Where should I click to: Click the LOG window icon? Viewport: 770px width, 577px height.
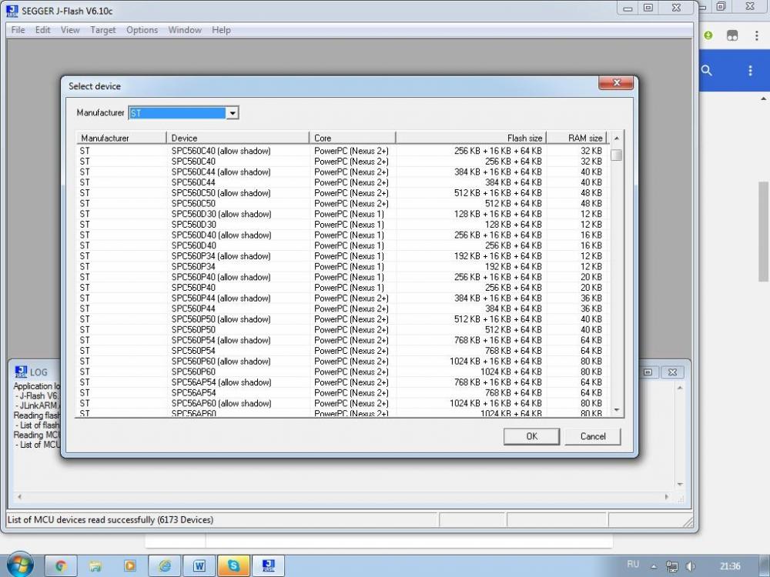[x=21, y=372]
